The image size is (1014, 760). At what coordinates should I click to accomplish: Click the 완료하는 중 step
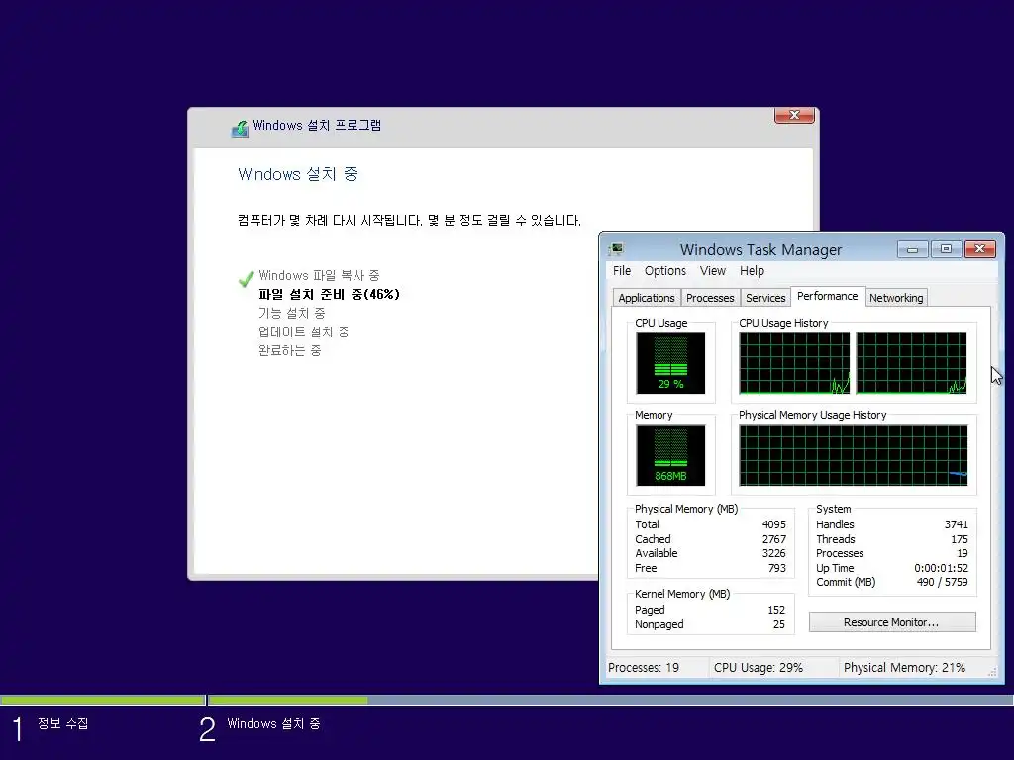(290, 351)
